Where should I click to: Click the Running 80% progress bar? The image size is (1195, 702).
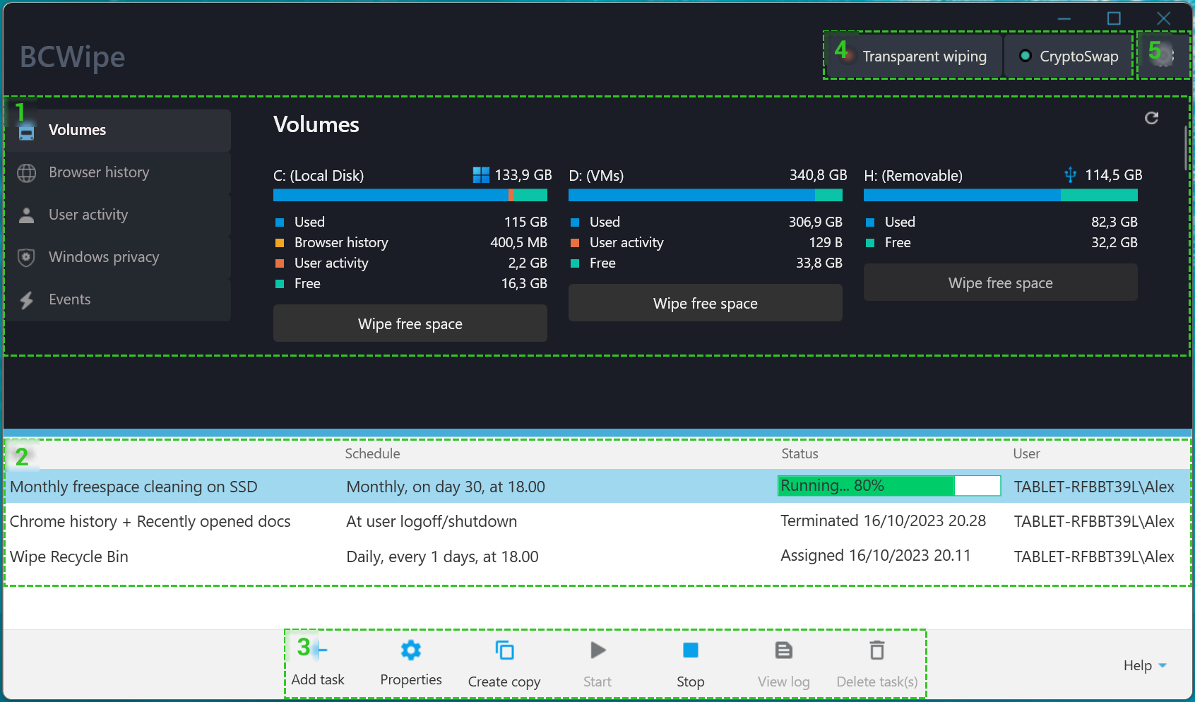[x=889, y=486]
